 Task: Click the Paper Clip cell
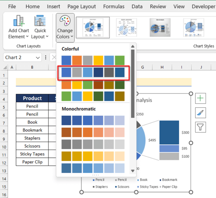click(32, 162)
